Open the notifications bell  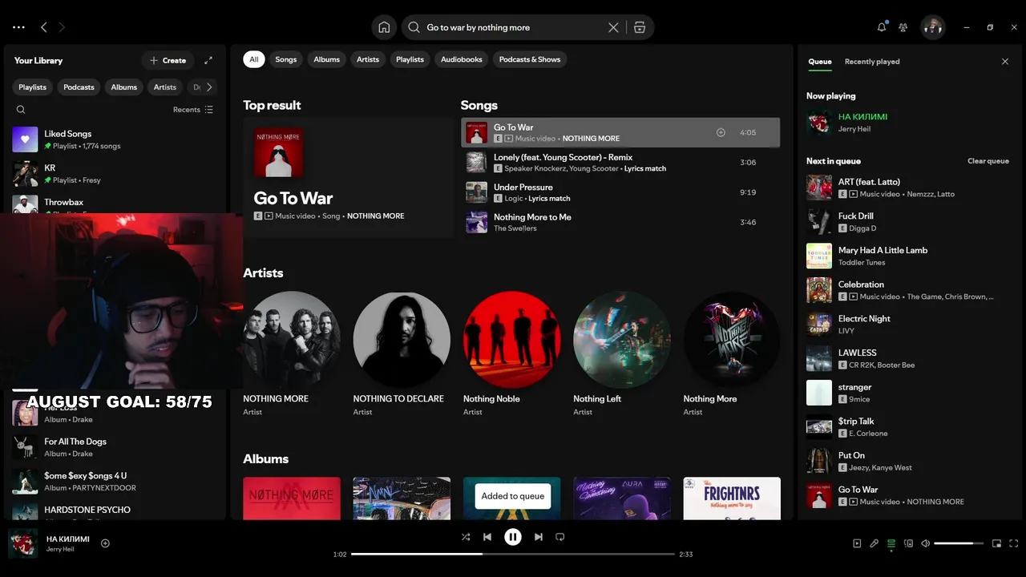point(882,27)
